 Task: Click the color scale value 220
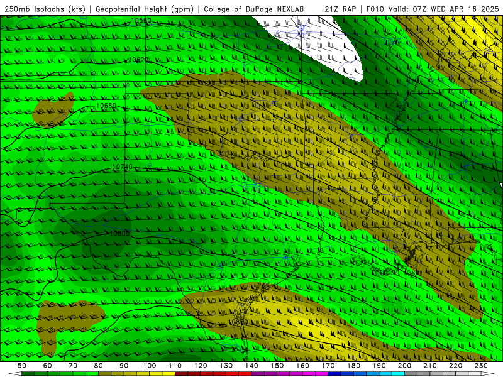point(455,366)
